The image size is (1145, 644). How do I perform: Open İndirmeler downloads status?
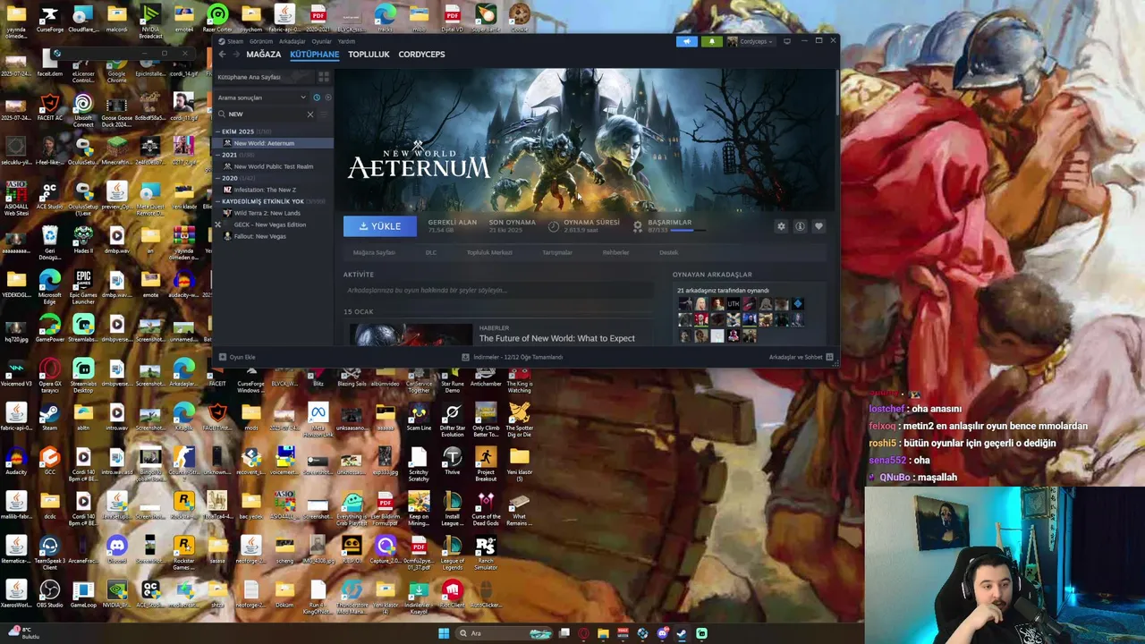512,357
